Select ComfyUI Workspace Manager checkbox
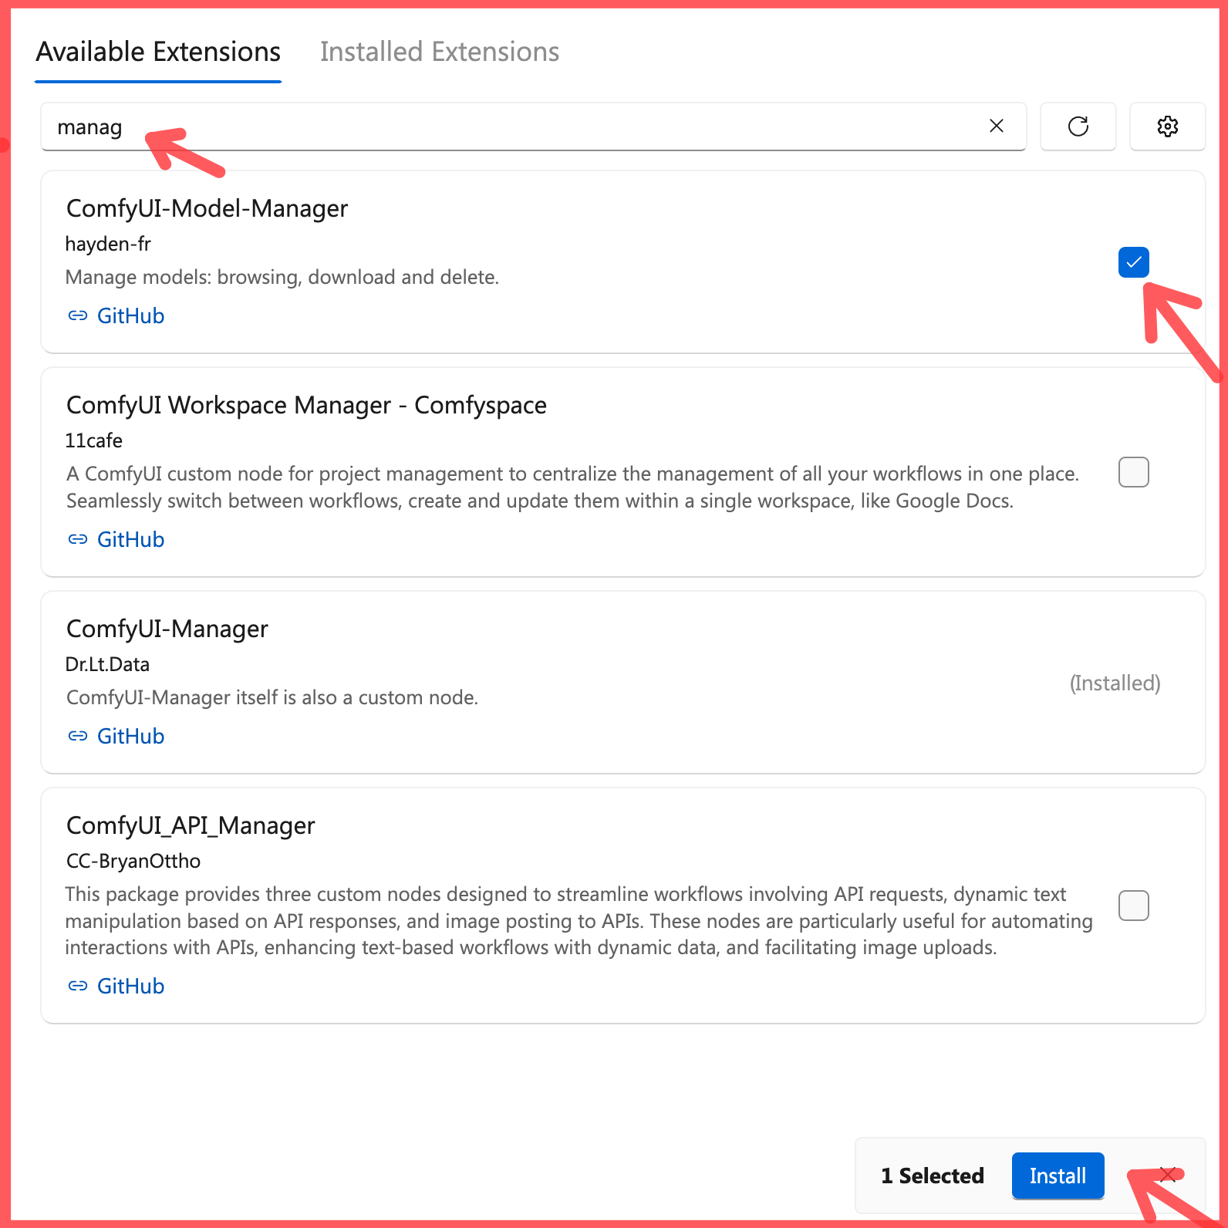Screen dimensions: 1228x1228 [1133, 472]
